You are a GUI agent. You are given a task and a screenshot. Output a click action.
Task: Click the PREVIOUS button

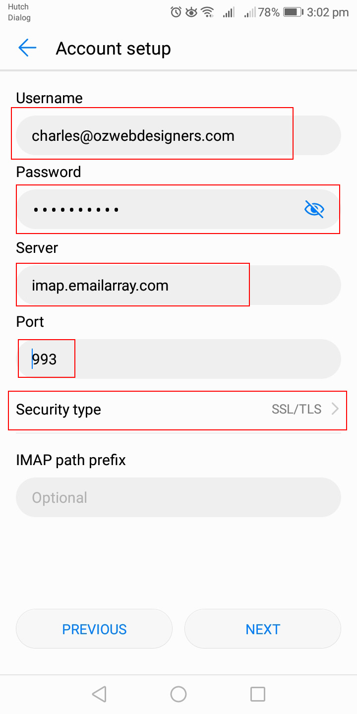pyautogui.click(x=94, y=629)
